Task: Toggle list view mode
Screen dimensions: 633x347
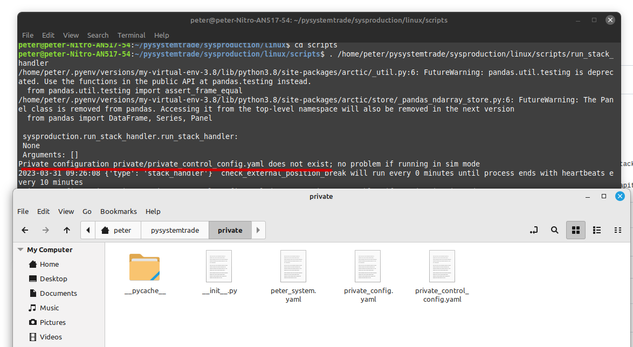Action: pos(597,230)
